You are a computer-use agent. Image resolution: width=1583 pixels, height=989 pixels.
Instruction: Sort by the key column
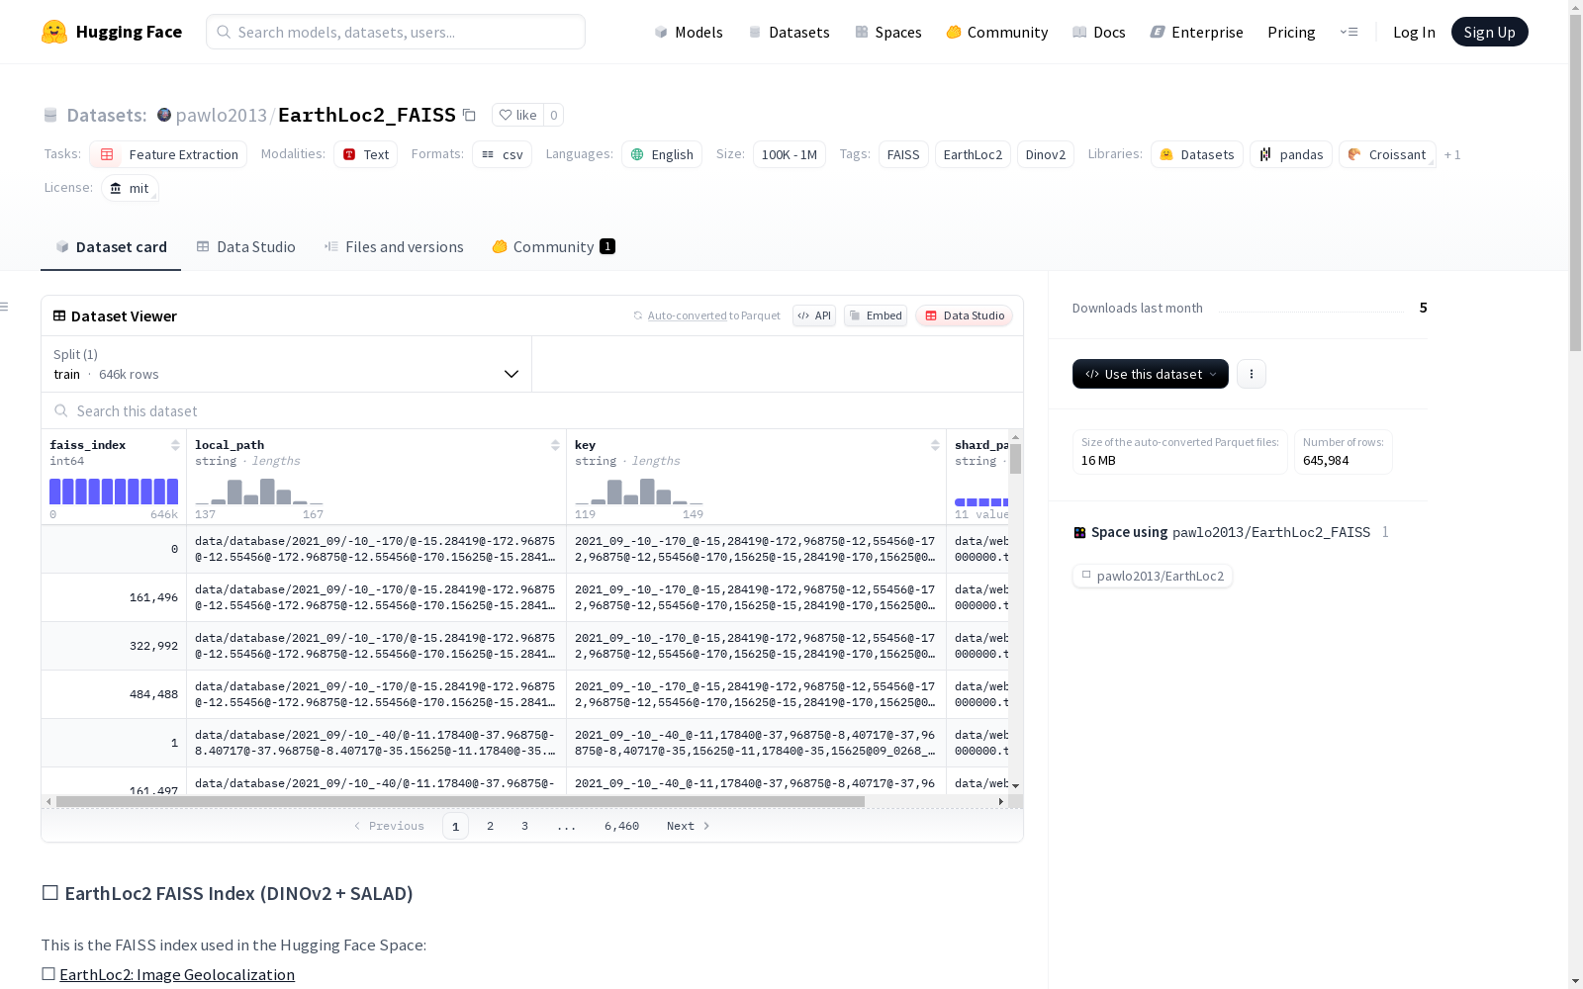[x=935, y=445]
